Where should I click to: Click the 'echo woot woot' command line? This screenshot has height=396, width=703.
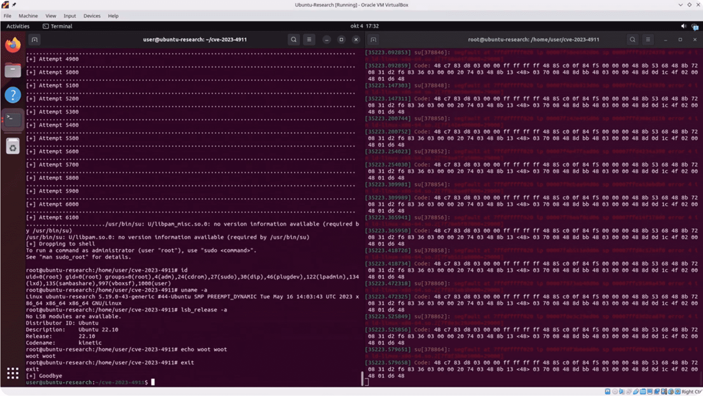point(127,349)
